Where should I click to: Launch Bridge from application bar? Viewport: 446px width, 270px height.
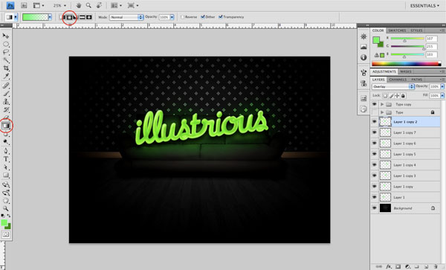tap(24, 5)
